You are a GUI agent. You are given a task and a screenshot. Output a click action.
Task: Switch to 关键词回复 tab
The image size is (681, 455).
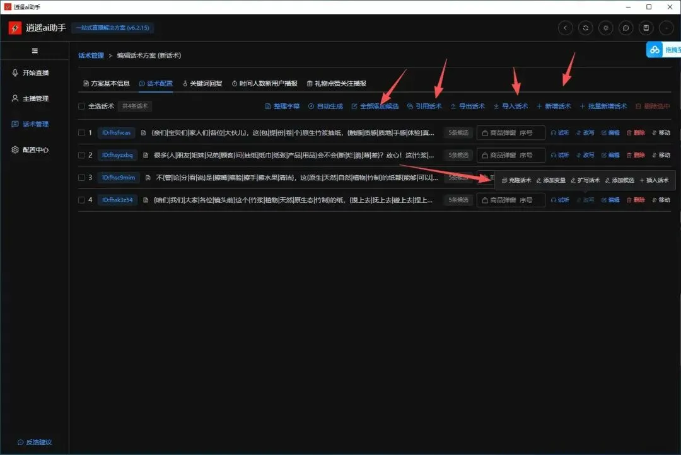pyautogui.click(x=202, y=83)
